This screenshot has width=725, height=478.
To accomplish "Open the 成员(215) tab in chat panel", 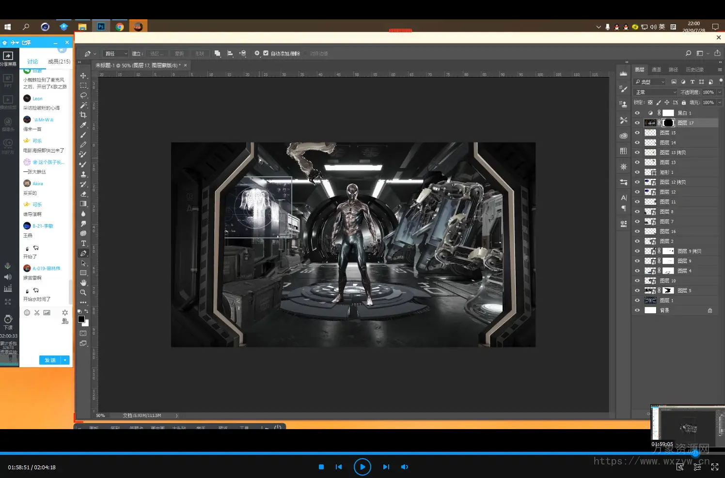I will (x=59, y=62).
